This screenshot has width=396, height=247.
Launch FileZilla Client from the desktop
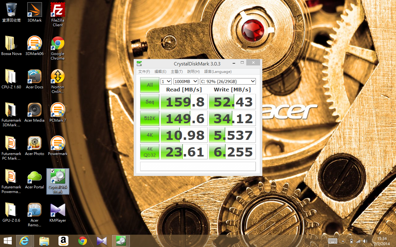(x=58, y=15)
